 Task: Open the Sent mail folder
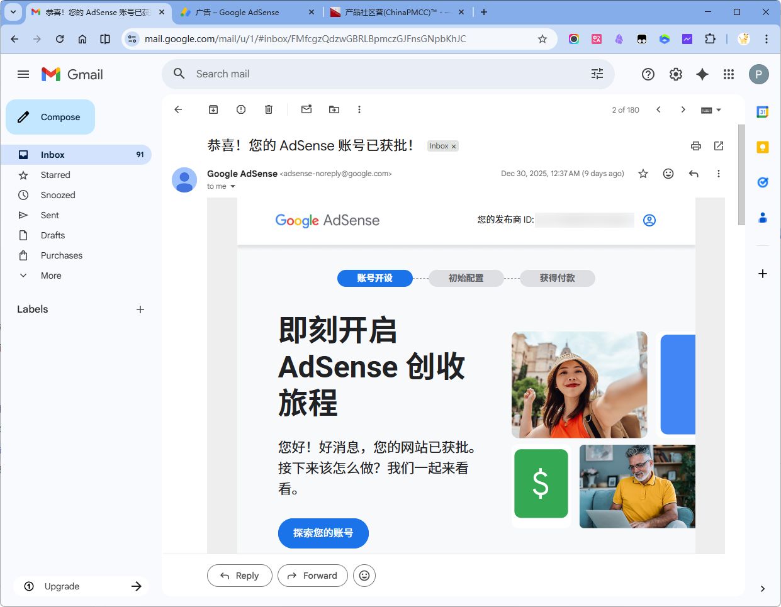tap(50, 215)
